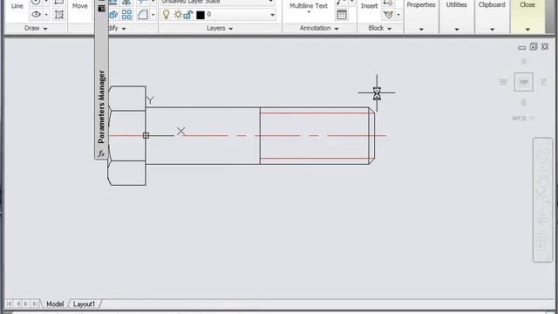This screenshot has width=558, height=314.
Task: Switch to the Model tab
Action: (x=55, y=304)
